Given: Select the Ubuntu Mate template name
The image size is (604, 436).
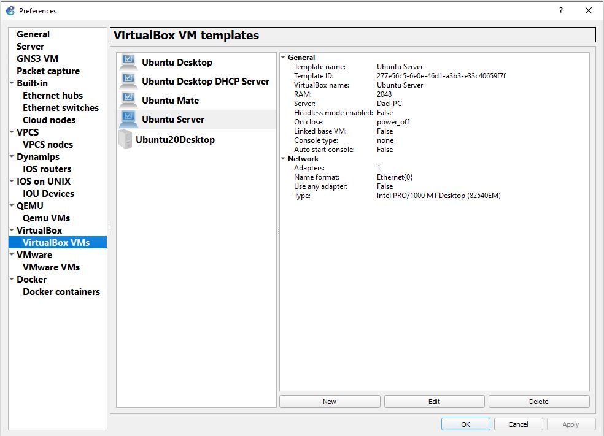Looking at the screenshot, I should [170, 101].
